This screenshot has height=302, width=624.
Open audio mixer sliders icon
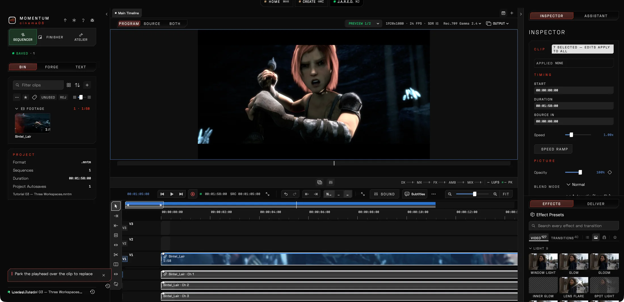point(331,182)
